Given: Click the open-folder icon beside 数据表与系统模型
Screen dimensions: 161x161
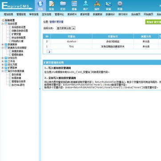Looking at the screenshot, I should pos(6,48).
